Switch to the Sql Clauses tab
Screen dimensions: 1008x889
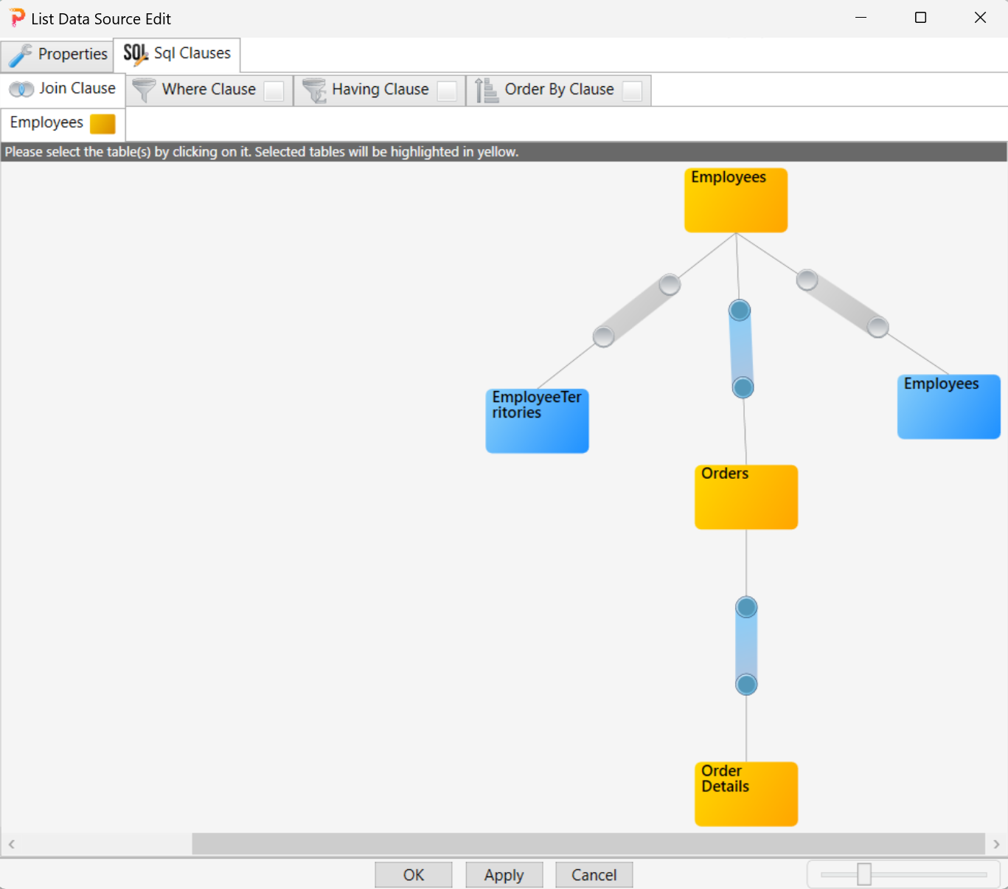[177, 54]
